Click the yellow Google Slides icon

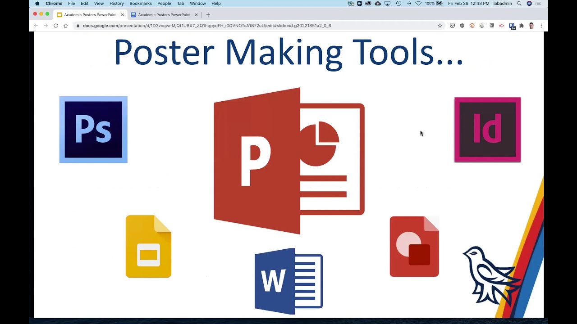coord(148,246)
